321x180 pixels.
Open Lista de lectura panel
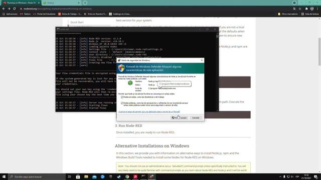pos(310,14)
